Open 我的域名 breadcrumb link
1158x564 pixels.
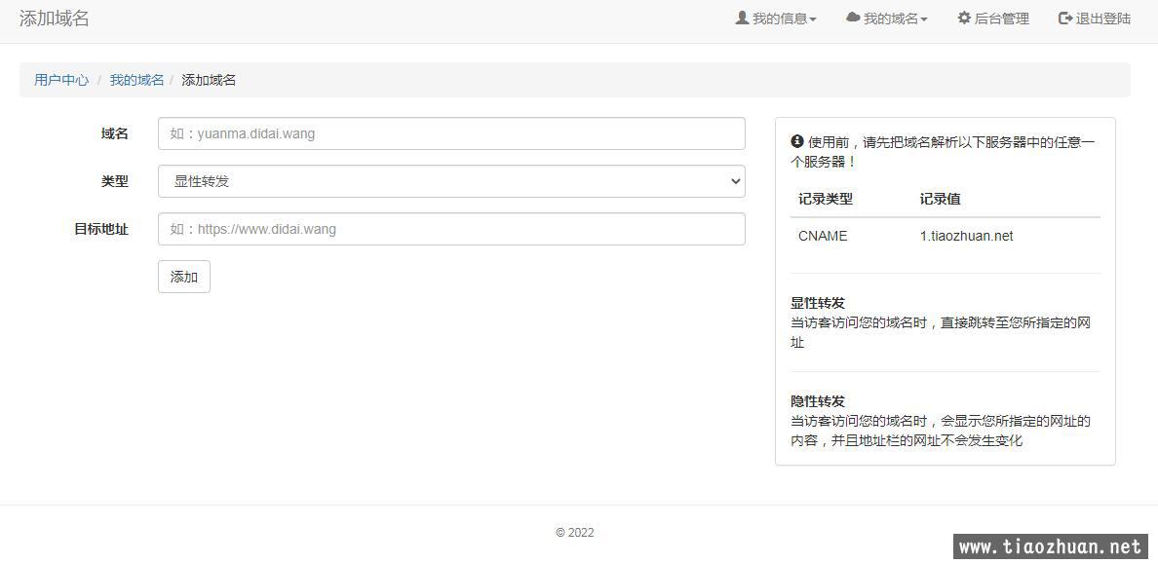pyautogui.click(x=136, y=80)
